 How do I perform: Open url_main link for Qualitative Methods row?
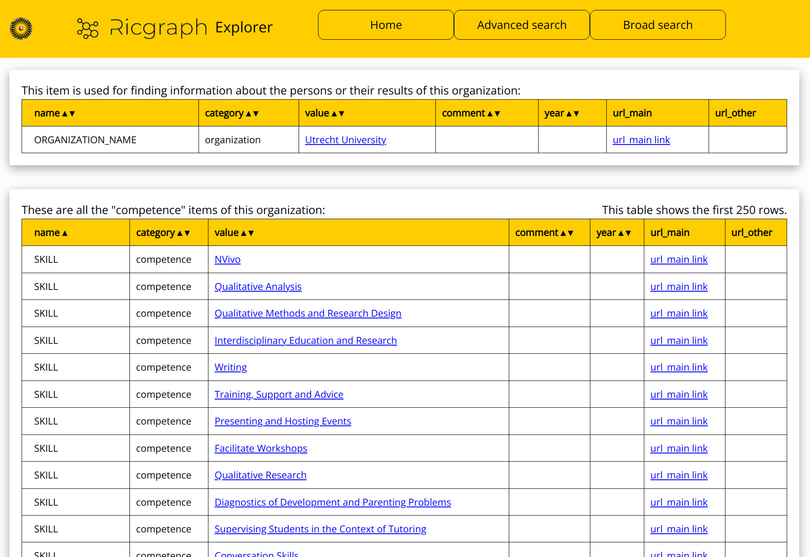(x=679, y=313)
